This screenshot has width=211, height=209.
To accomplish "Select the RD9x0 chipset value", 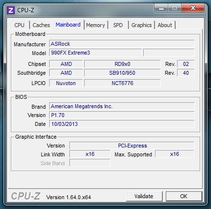I will pyautogui.click(x=122, y=64).
